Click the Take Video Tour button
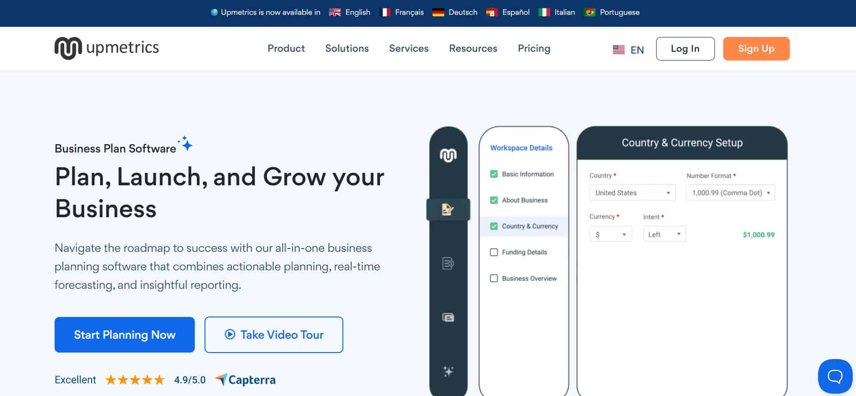856x396 pixels. (274, 335)
